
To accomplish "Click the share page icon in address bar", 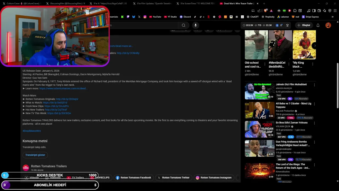I will tap(259, 11).
